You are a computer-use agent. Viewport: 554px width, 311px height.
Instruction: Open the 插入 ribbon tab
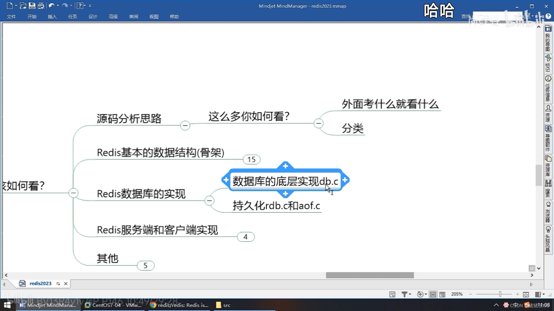click(x=52, y=16)
